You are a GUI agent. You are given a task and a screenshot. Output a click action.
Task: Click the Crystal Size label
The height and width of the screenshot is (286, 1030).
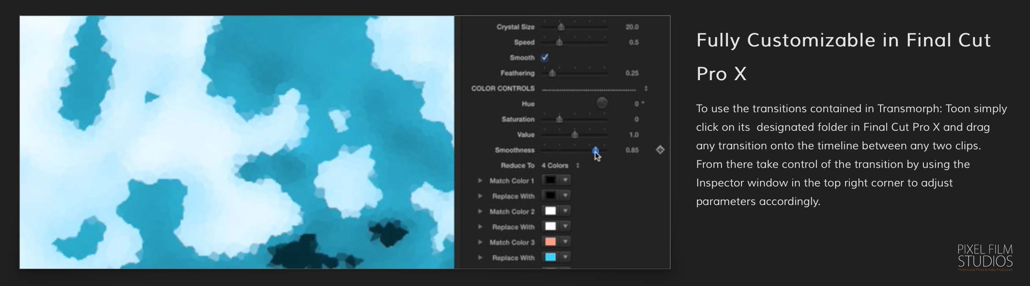(515, 27)
